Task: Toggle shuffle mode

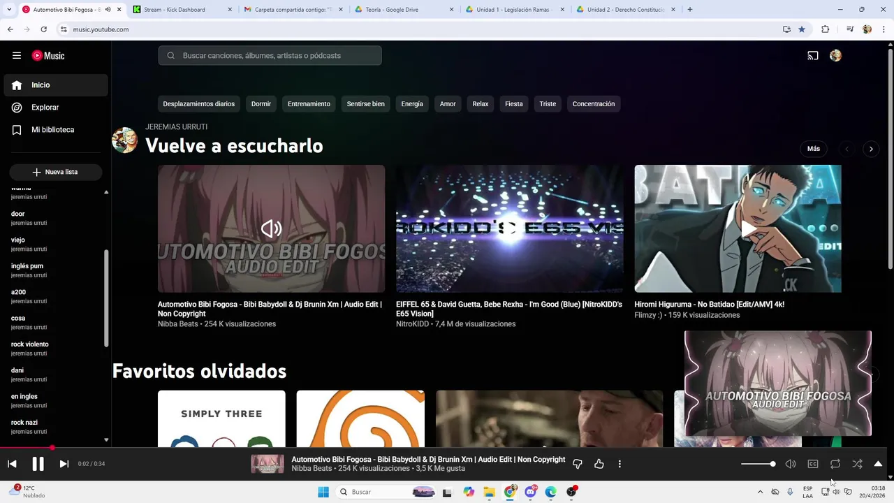Action: tap(858, 464)
